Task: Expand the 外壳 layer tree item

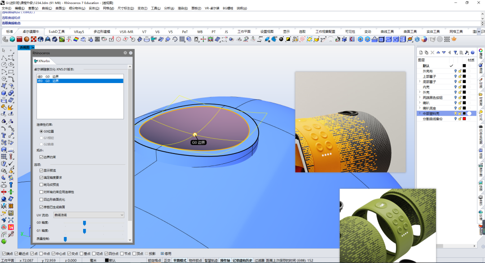Action: (420, 92)
